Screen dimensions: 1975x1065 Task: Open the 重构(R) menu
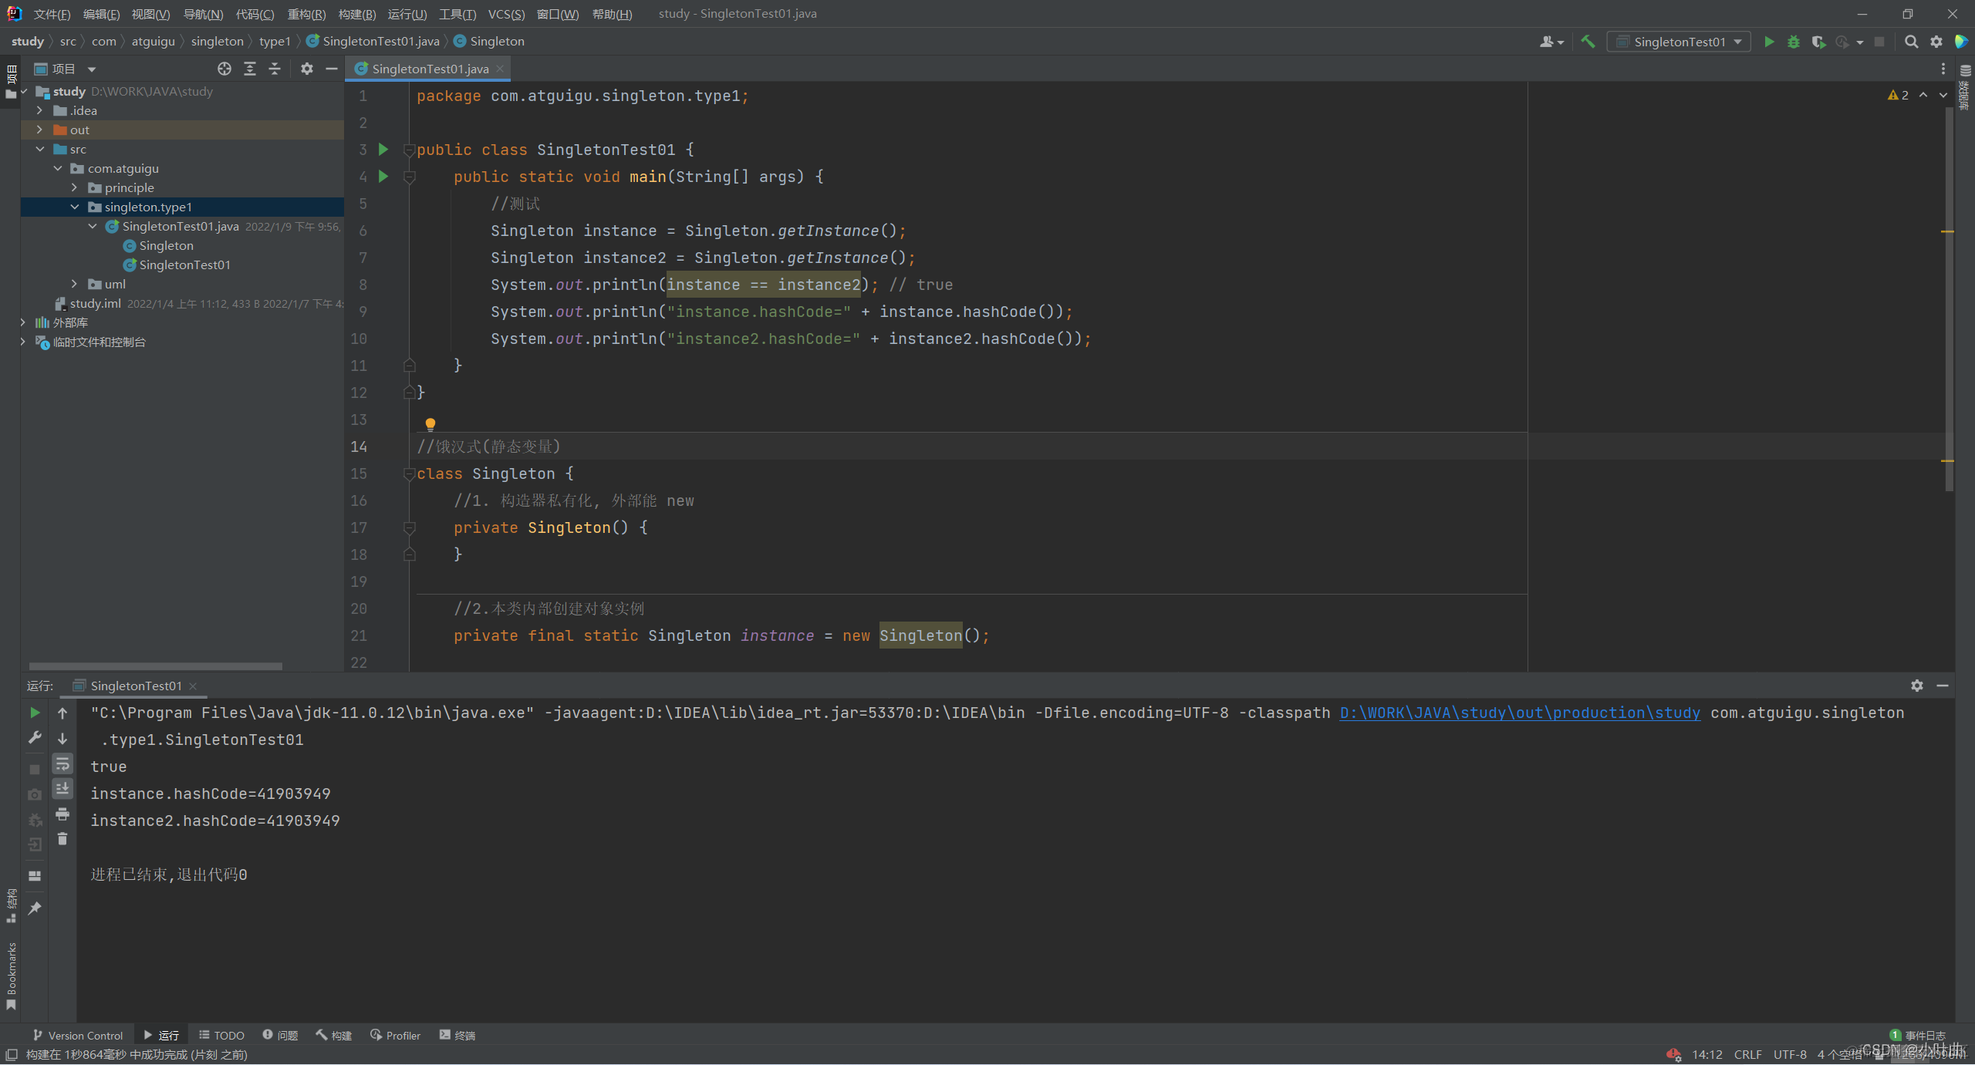(306, 14)
